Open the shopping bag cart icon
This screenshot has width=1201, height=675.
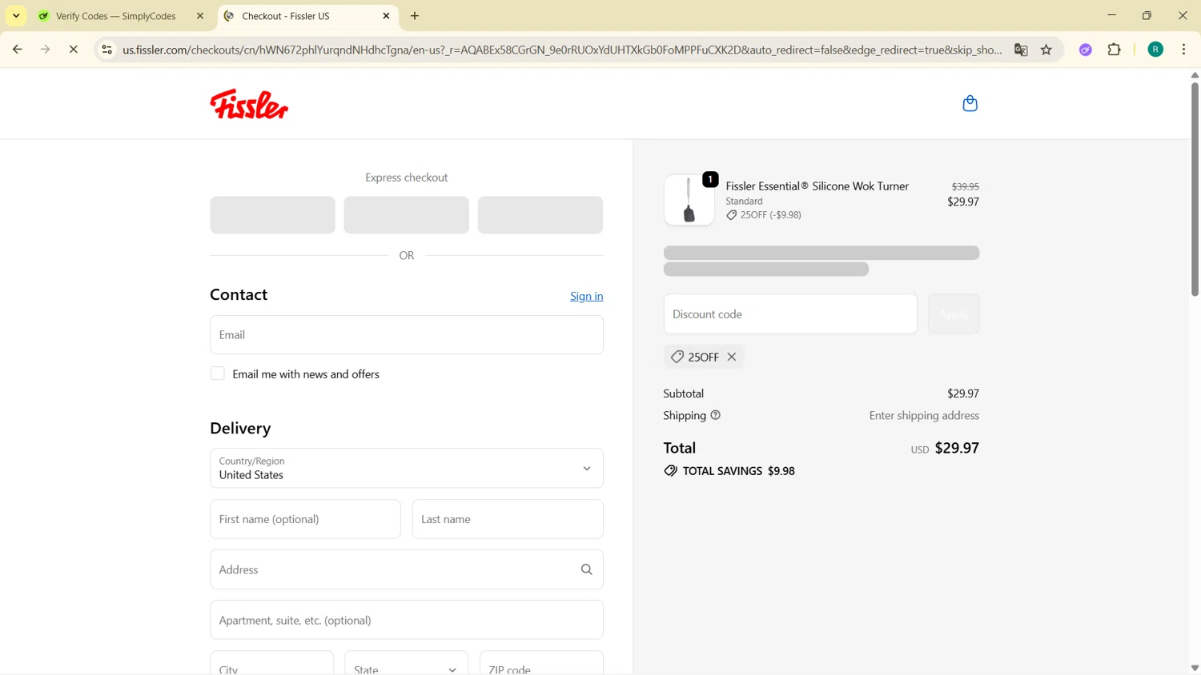tap(970, 103)
